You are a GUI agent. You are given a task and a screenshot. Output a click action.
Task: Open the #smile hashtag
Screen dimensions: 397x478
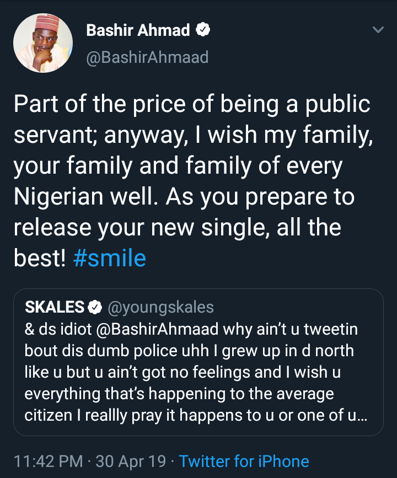click(x=110, y=258)
